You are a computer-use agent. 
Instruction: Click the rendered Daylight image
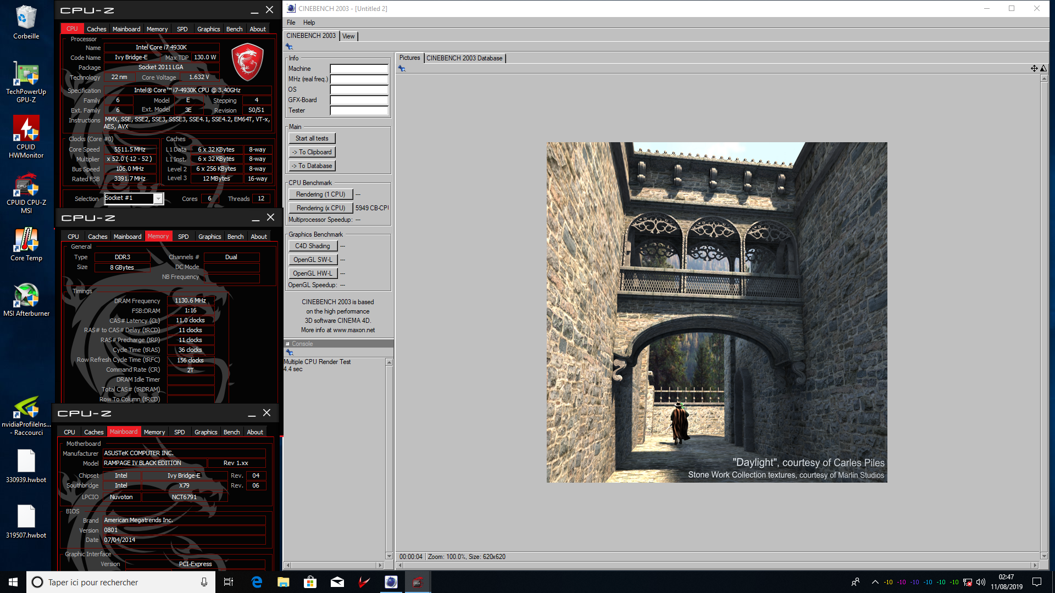(717, 312)
